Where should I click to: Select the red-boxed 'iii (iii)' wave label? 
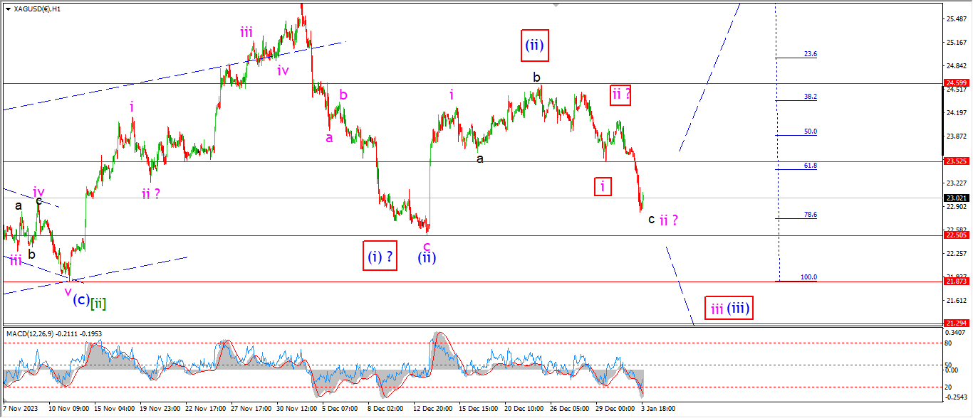[x=729, y=309]
